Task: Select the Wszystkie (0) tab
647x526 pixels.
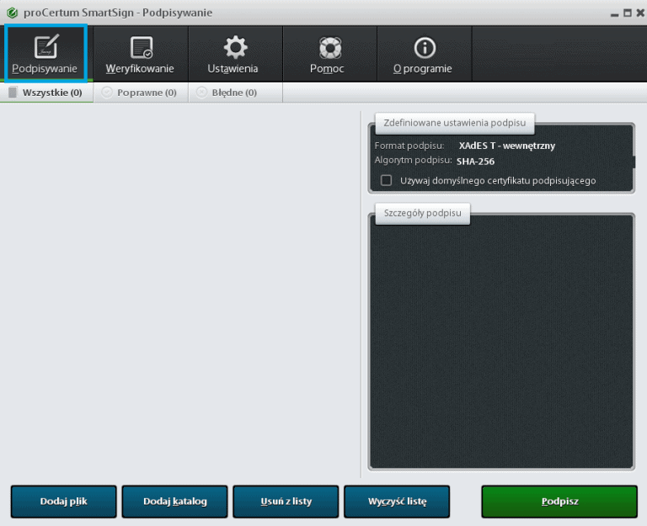Action: 45,93
